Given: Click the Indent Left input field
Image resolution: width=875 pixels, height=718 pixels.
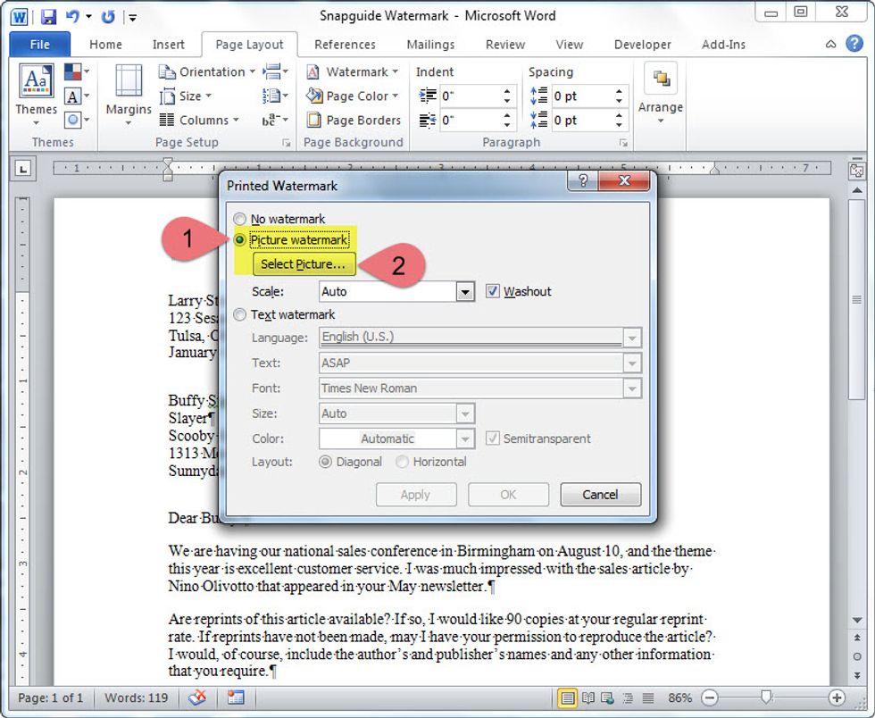Looking at the screenshot, I should click(x=471, y=96).
